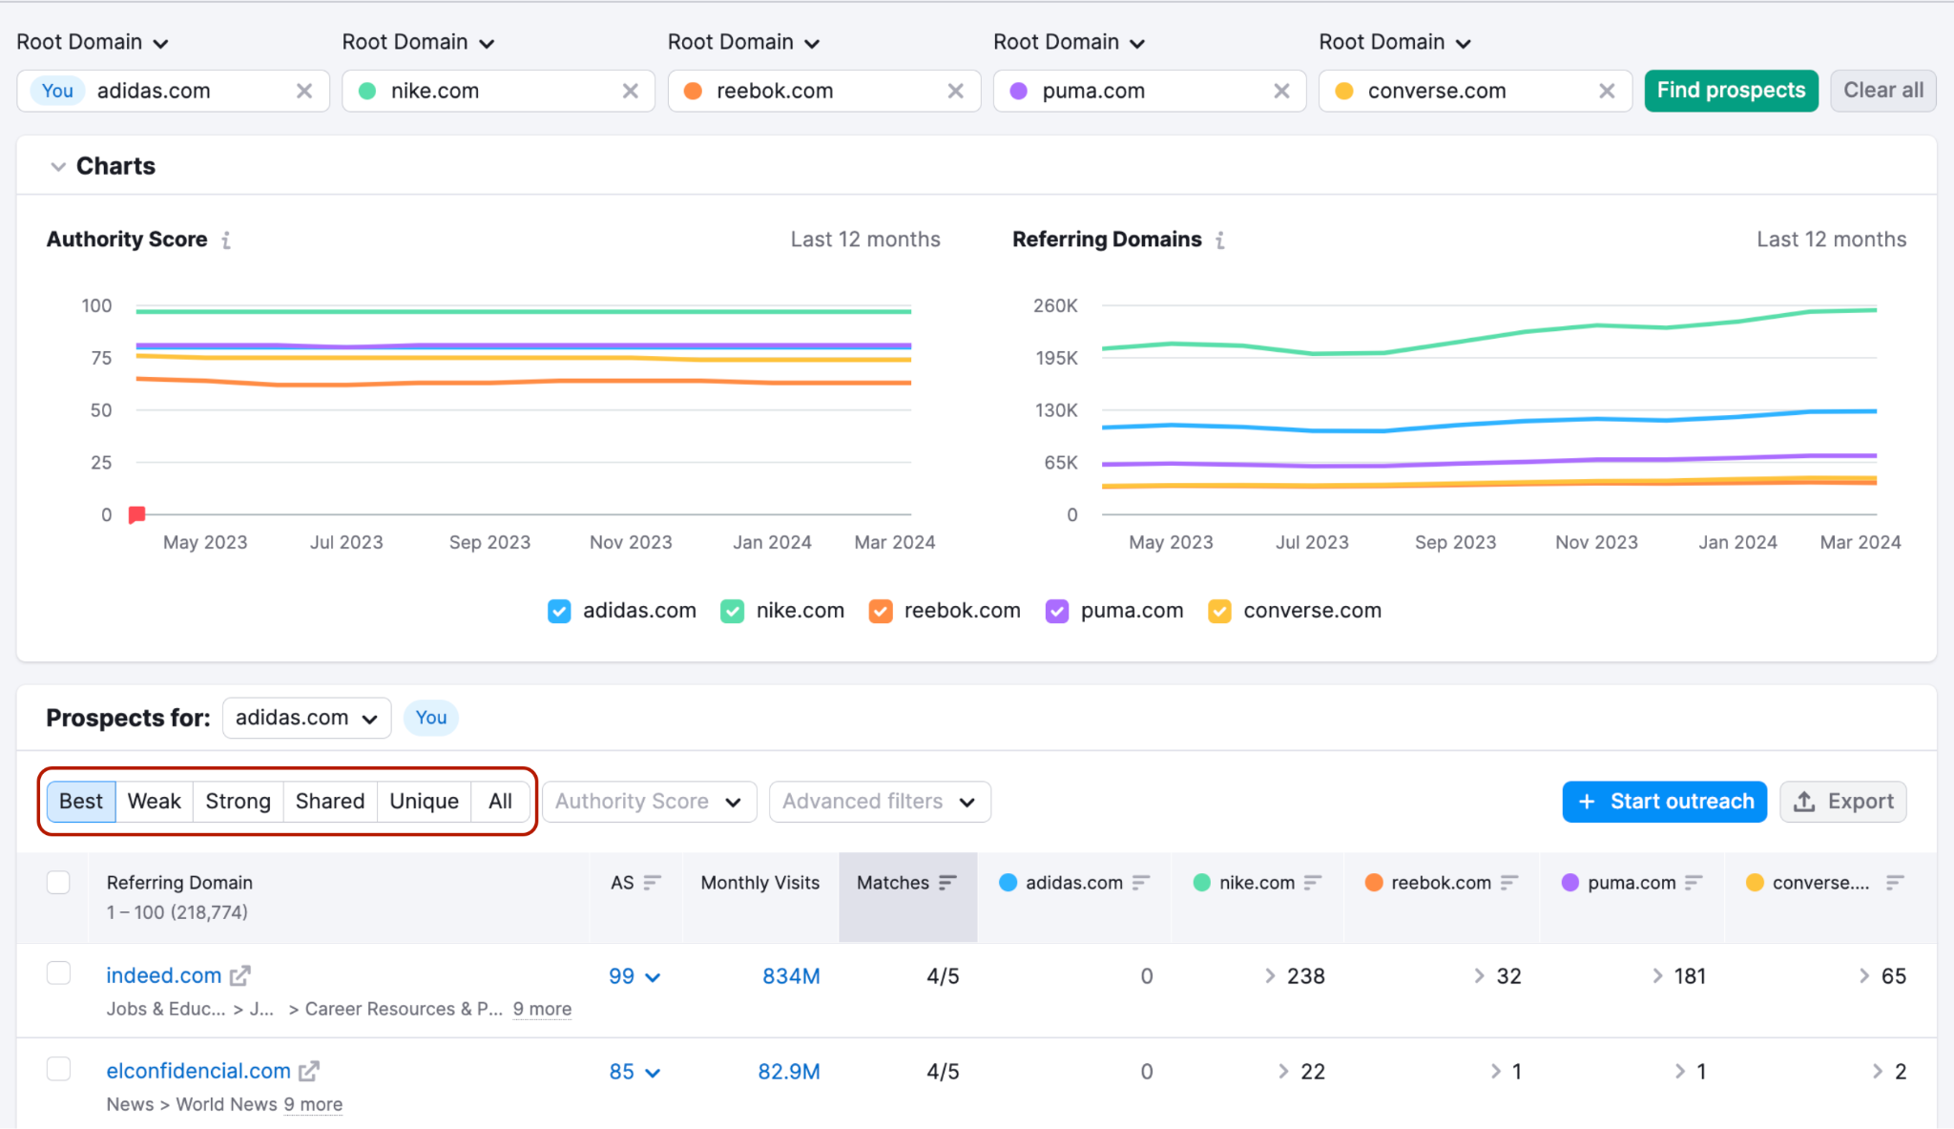Open Referring Domains info icon
Image resolution: width=1954 pixels, height=1129 pixels.
[x=1220, y=240]
